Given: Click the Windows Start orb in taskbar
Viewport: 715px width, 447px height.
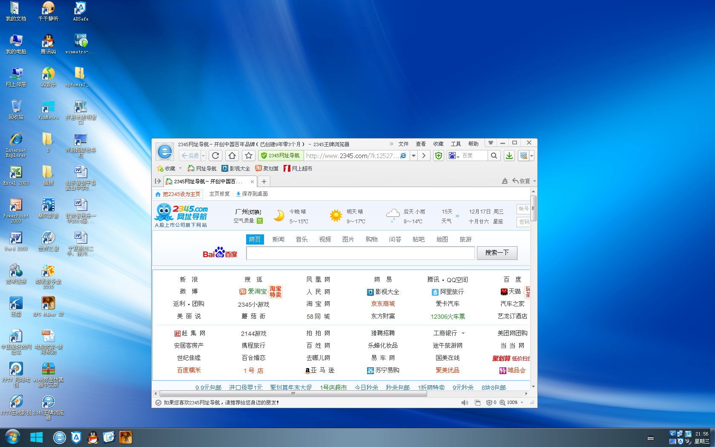Looking at the screenshot, I should point(13,437).
